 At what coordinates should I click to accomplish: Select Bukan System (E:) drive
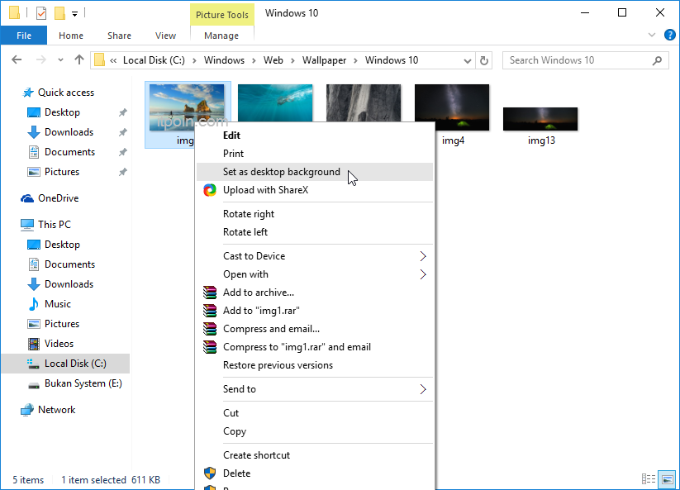(83, 383)
